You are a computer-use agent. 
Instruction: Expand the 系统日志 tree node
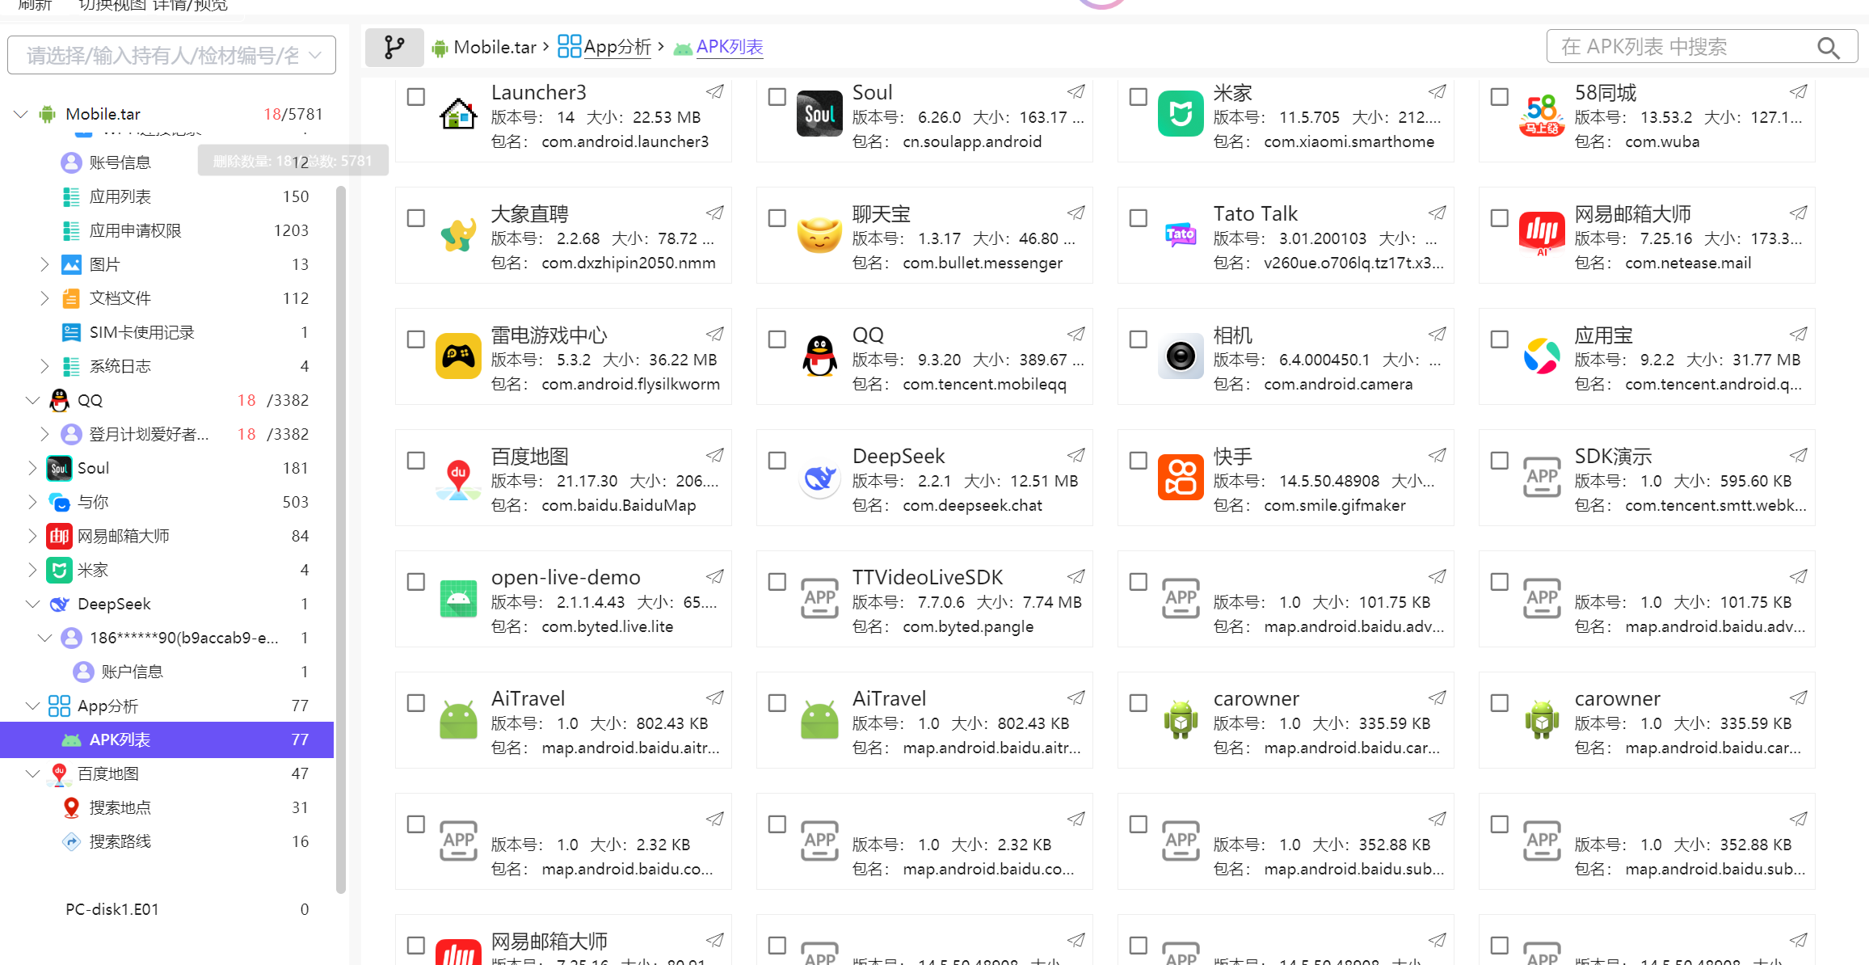pyautogui.click(x=45, y=366)
